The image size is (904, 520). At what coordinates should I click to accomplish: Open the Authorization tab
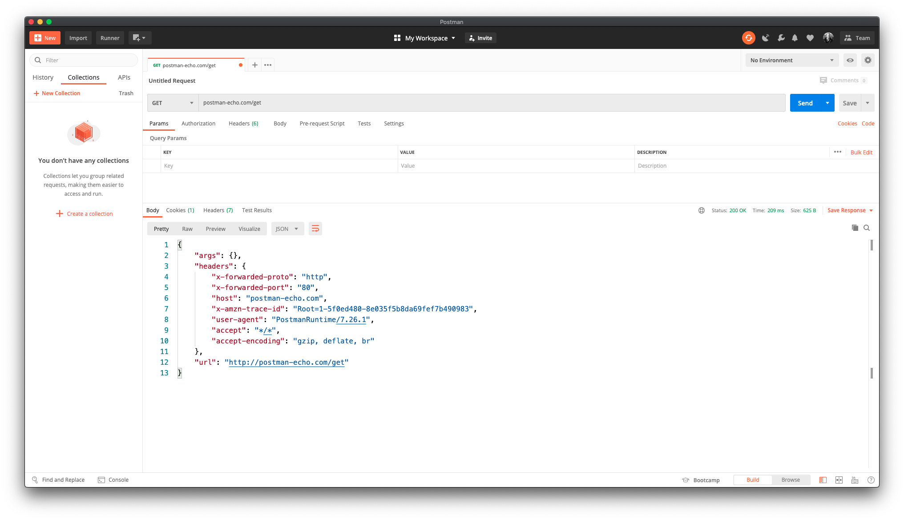198,123
